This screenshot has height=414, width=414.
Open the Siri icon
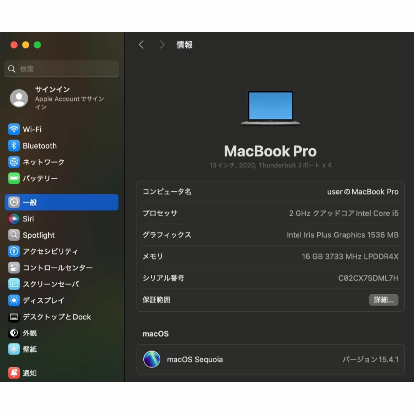14,219
